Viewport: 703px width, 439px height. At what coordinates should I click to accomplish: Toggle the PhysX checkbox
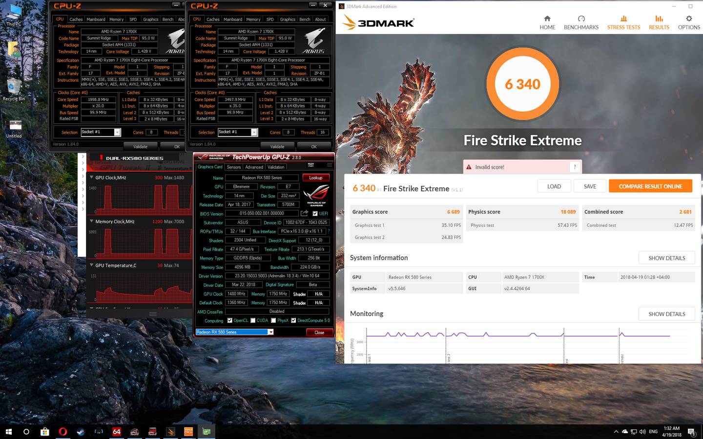pos(273,320)
